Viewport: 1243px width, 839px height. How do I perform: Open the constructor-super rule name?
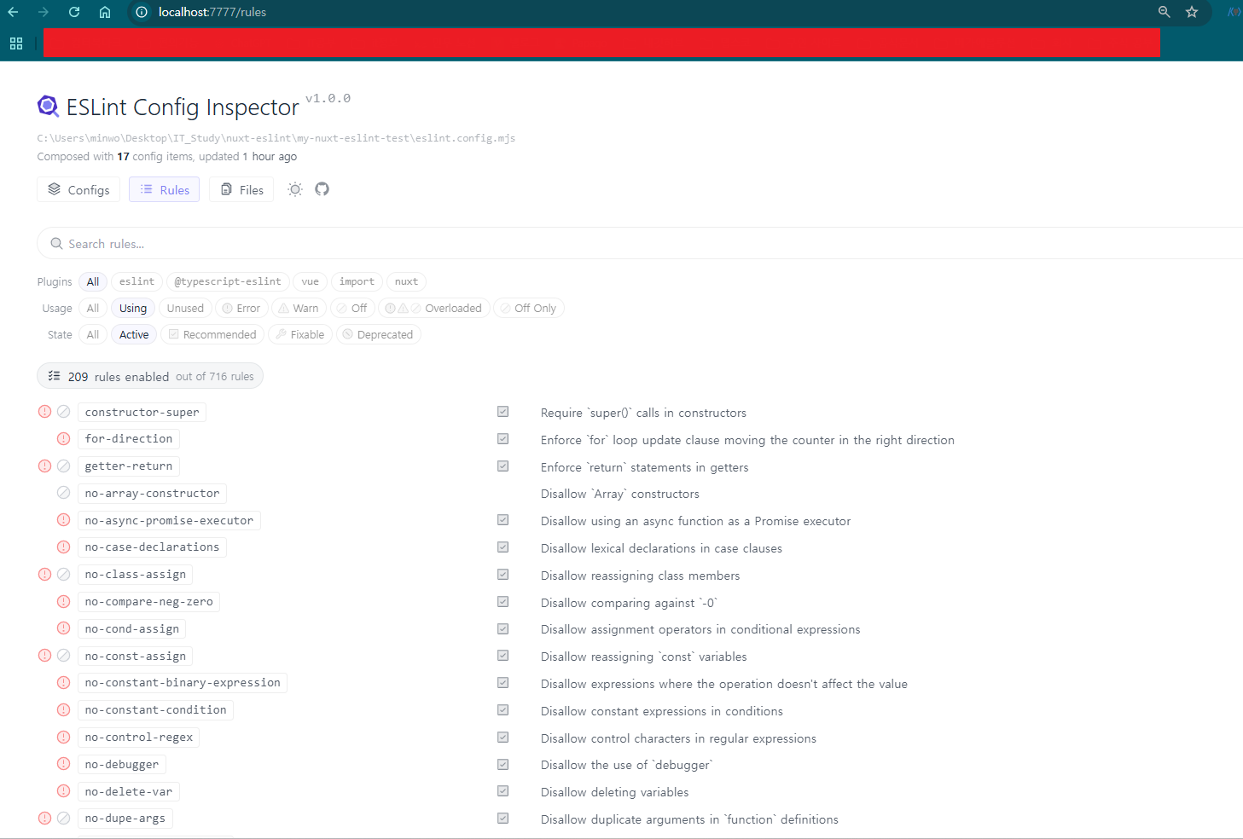point(142,412)
